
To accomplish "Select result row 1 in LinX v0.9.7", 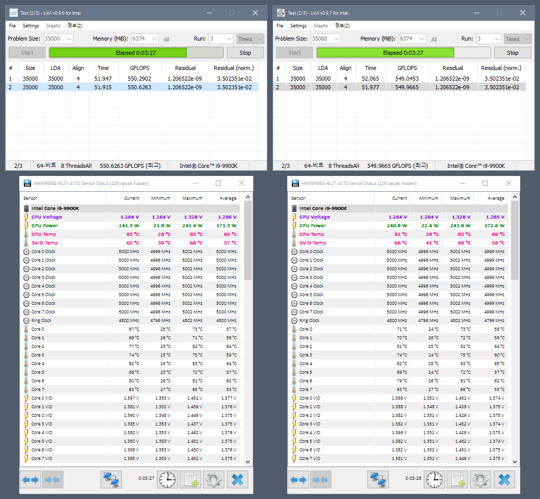I will (399, 79).
